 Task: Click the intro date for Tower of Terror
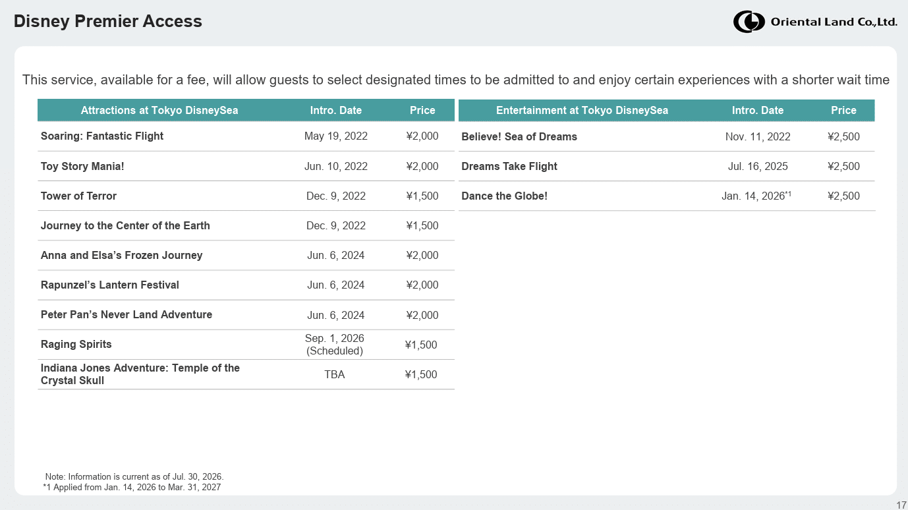(336, 196)
